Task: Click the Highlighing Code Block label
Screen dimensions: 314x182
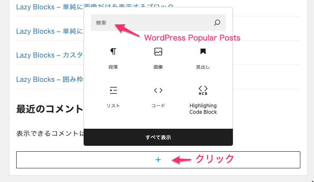Action: point(203,109)
